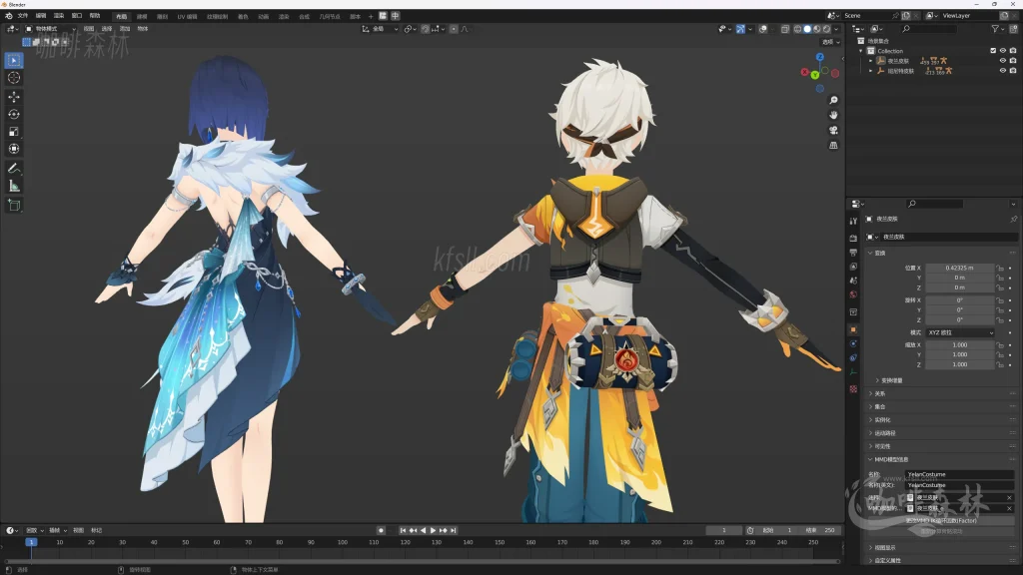This screenshot has width=1023, height=575.
Task: Open the viewport shading options dropdown arrow
Action: [836, 29]
